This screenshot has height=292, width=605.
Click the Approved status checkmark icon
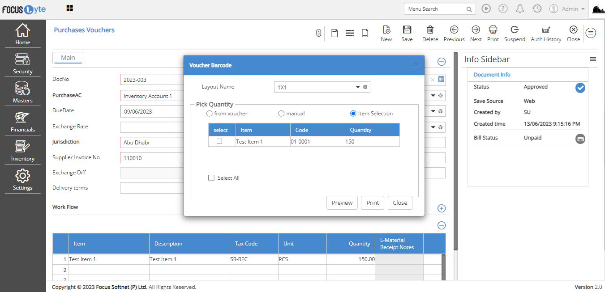click(x=580, y=88)
